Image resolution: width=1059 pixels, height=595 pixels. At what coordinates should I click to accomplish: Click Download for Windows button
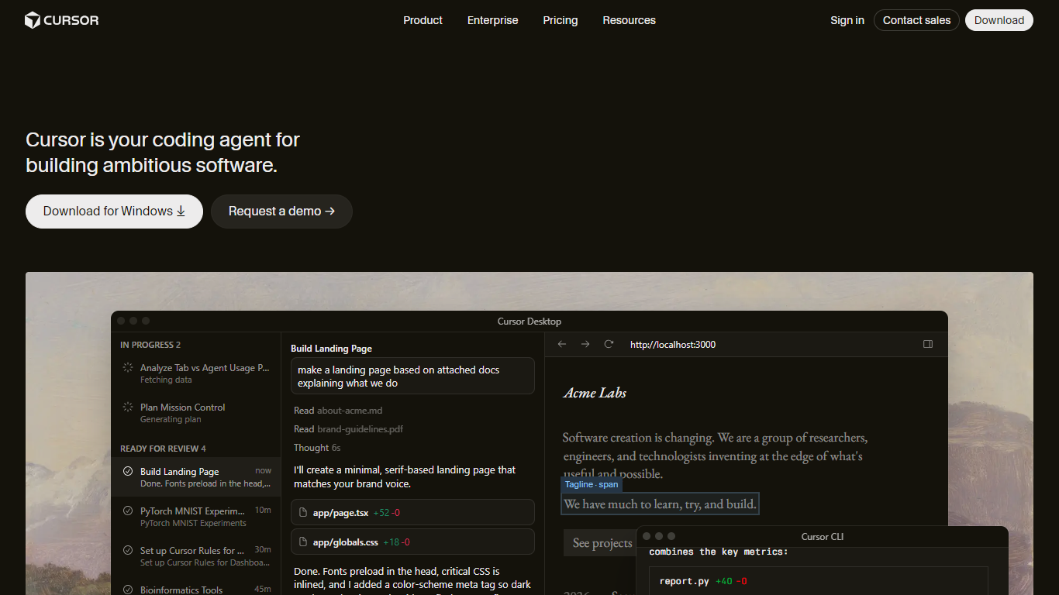click(x=114, y=212)
